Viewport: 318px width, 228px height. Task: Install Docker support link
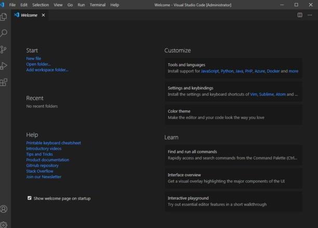click(x=273, y=71)
